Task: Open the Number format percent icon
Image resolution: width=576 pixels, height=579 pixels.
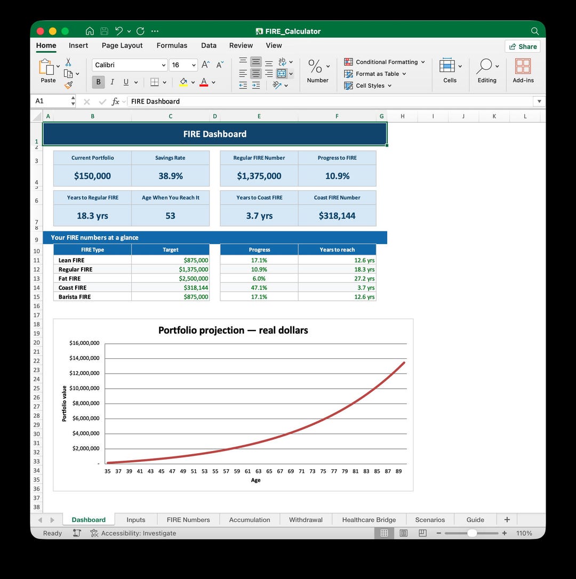Action: point(315,66)
